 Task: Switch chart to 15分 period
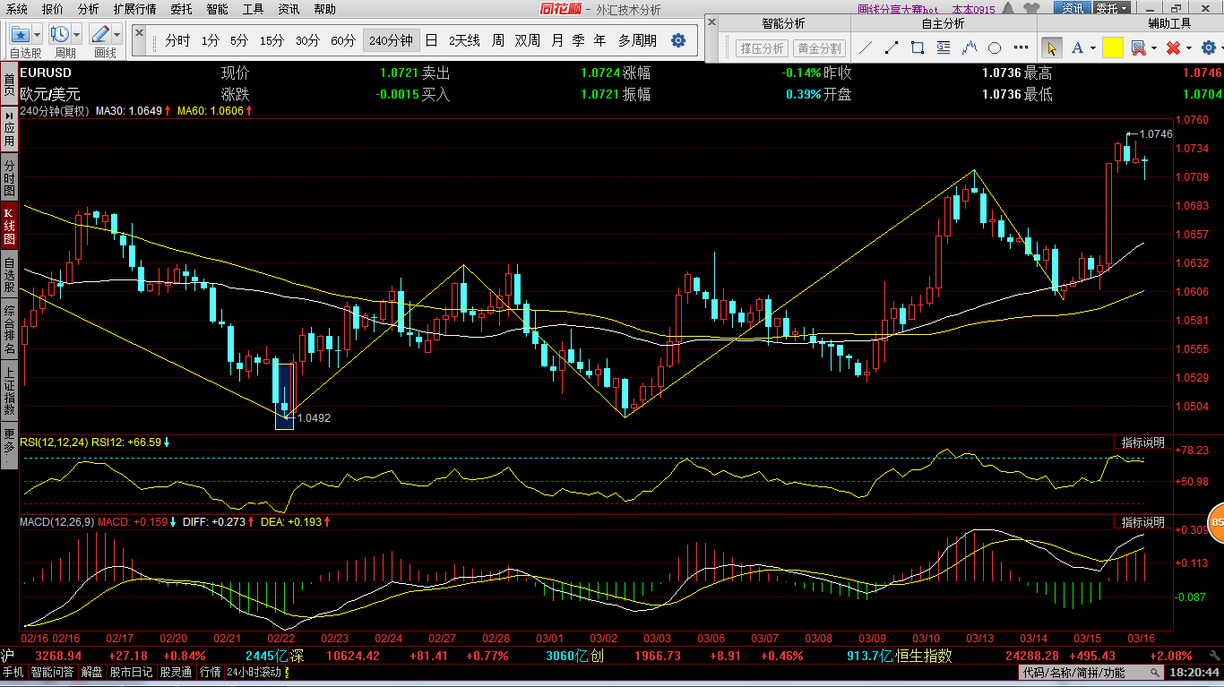272,40
